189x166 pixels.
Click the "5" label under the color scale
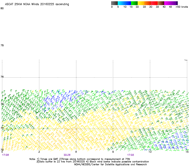pyautogui.click(x=118, y=7)
